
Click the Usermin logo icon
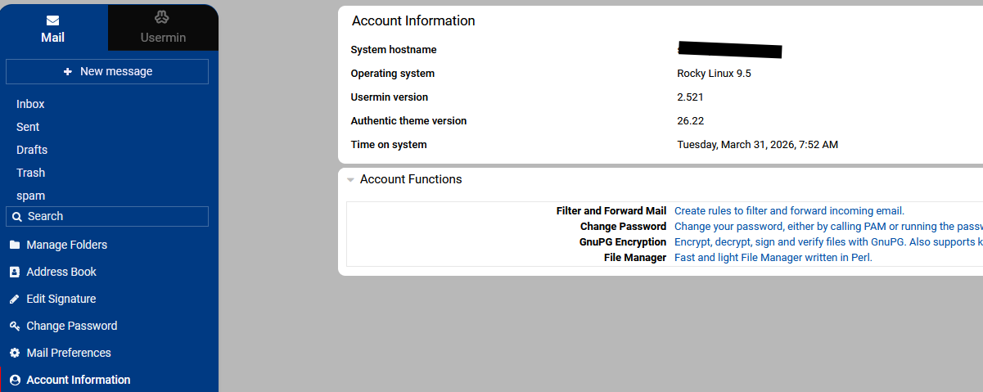point(162,18)
